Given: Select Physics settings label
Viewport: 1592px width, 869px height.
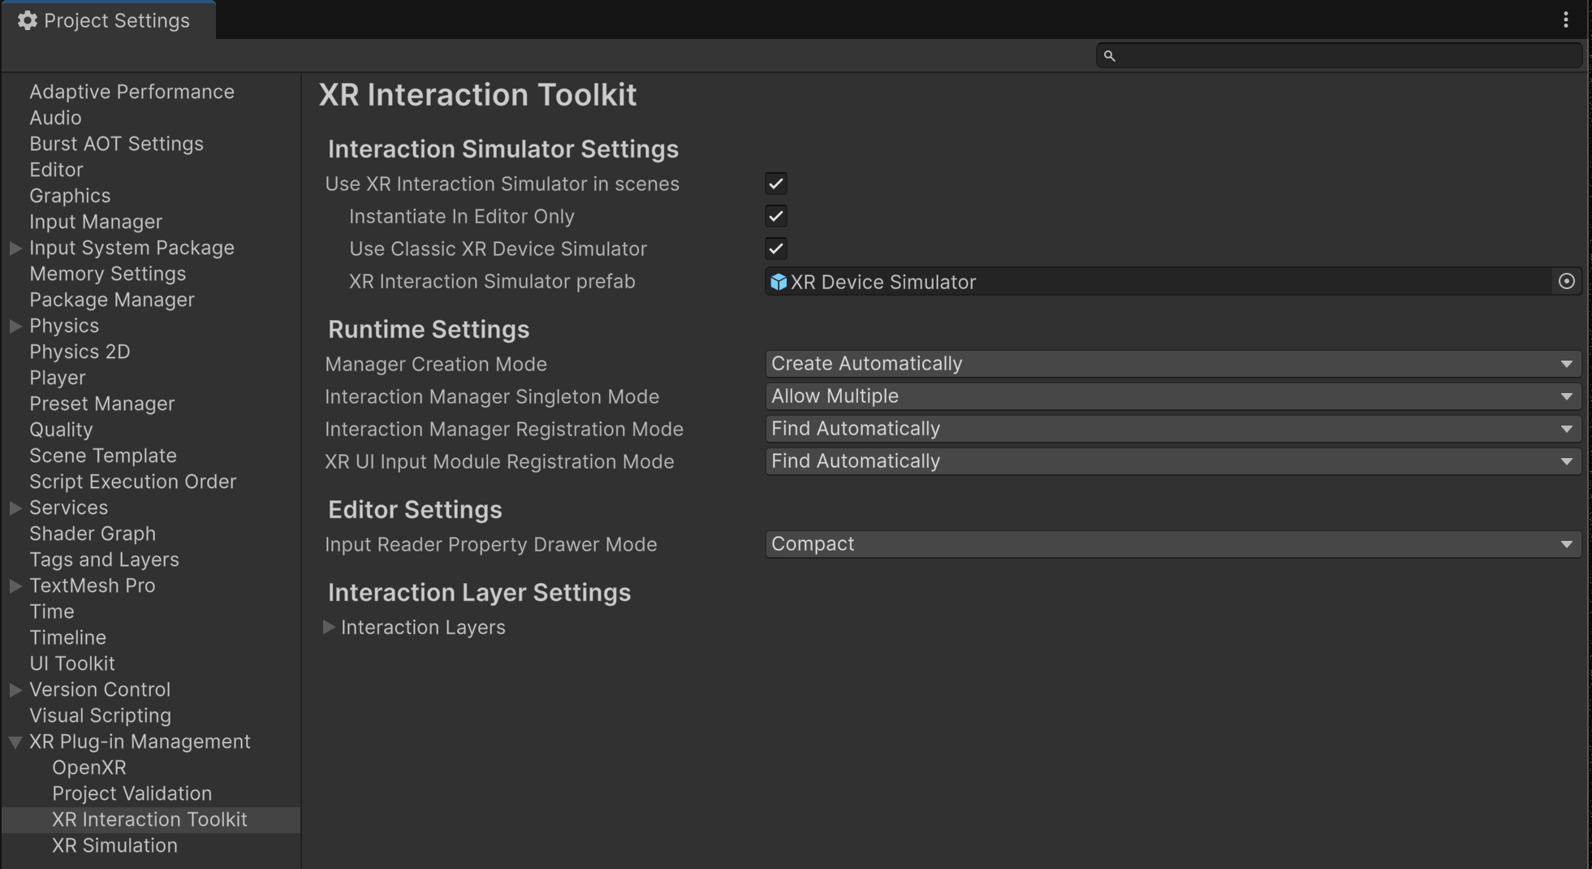Looking at the screenshot, I should pyautogui.click(x=64, y=326).
